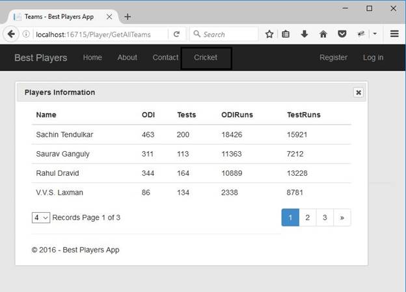Click the Register link
The width and height of the screenshot is (406, 292).
pos(333,58)
